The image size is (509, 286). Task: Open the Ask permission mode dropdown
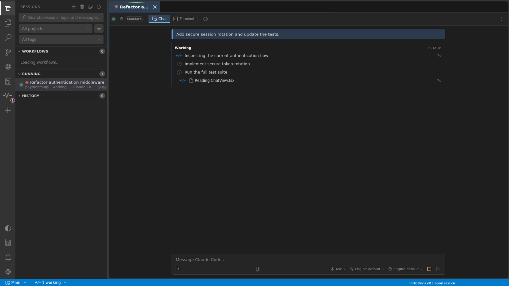(338, 269)
